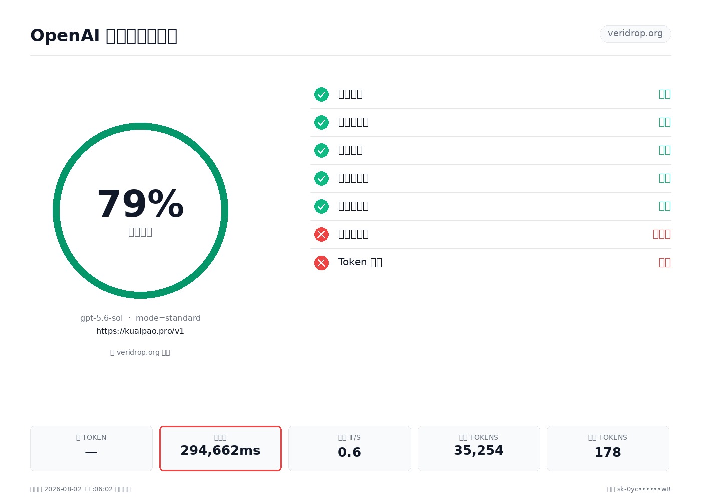Screen dimensions: 701x501
Task: Click the red status text on Token row
Action: pyautogui.click(x=665, y=263)
